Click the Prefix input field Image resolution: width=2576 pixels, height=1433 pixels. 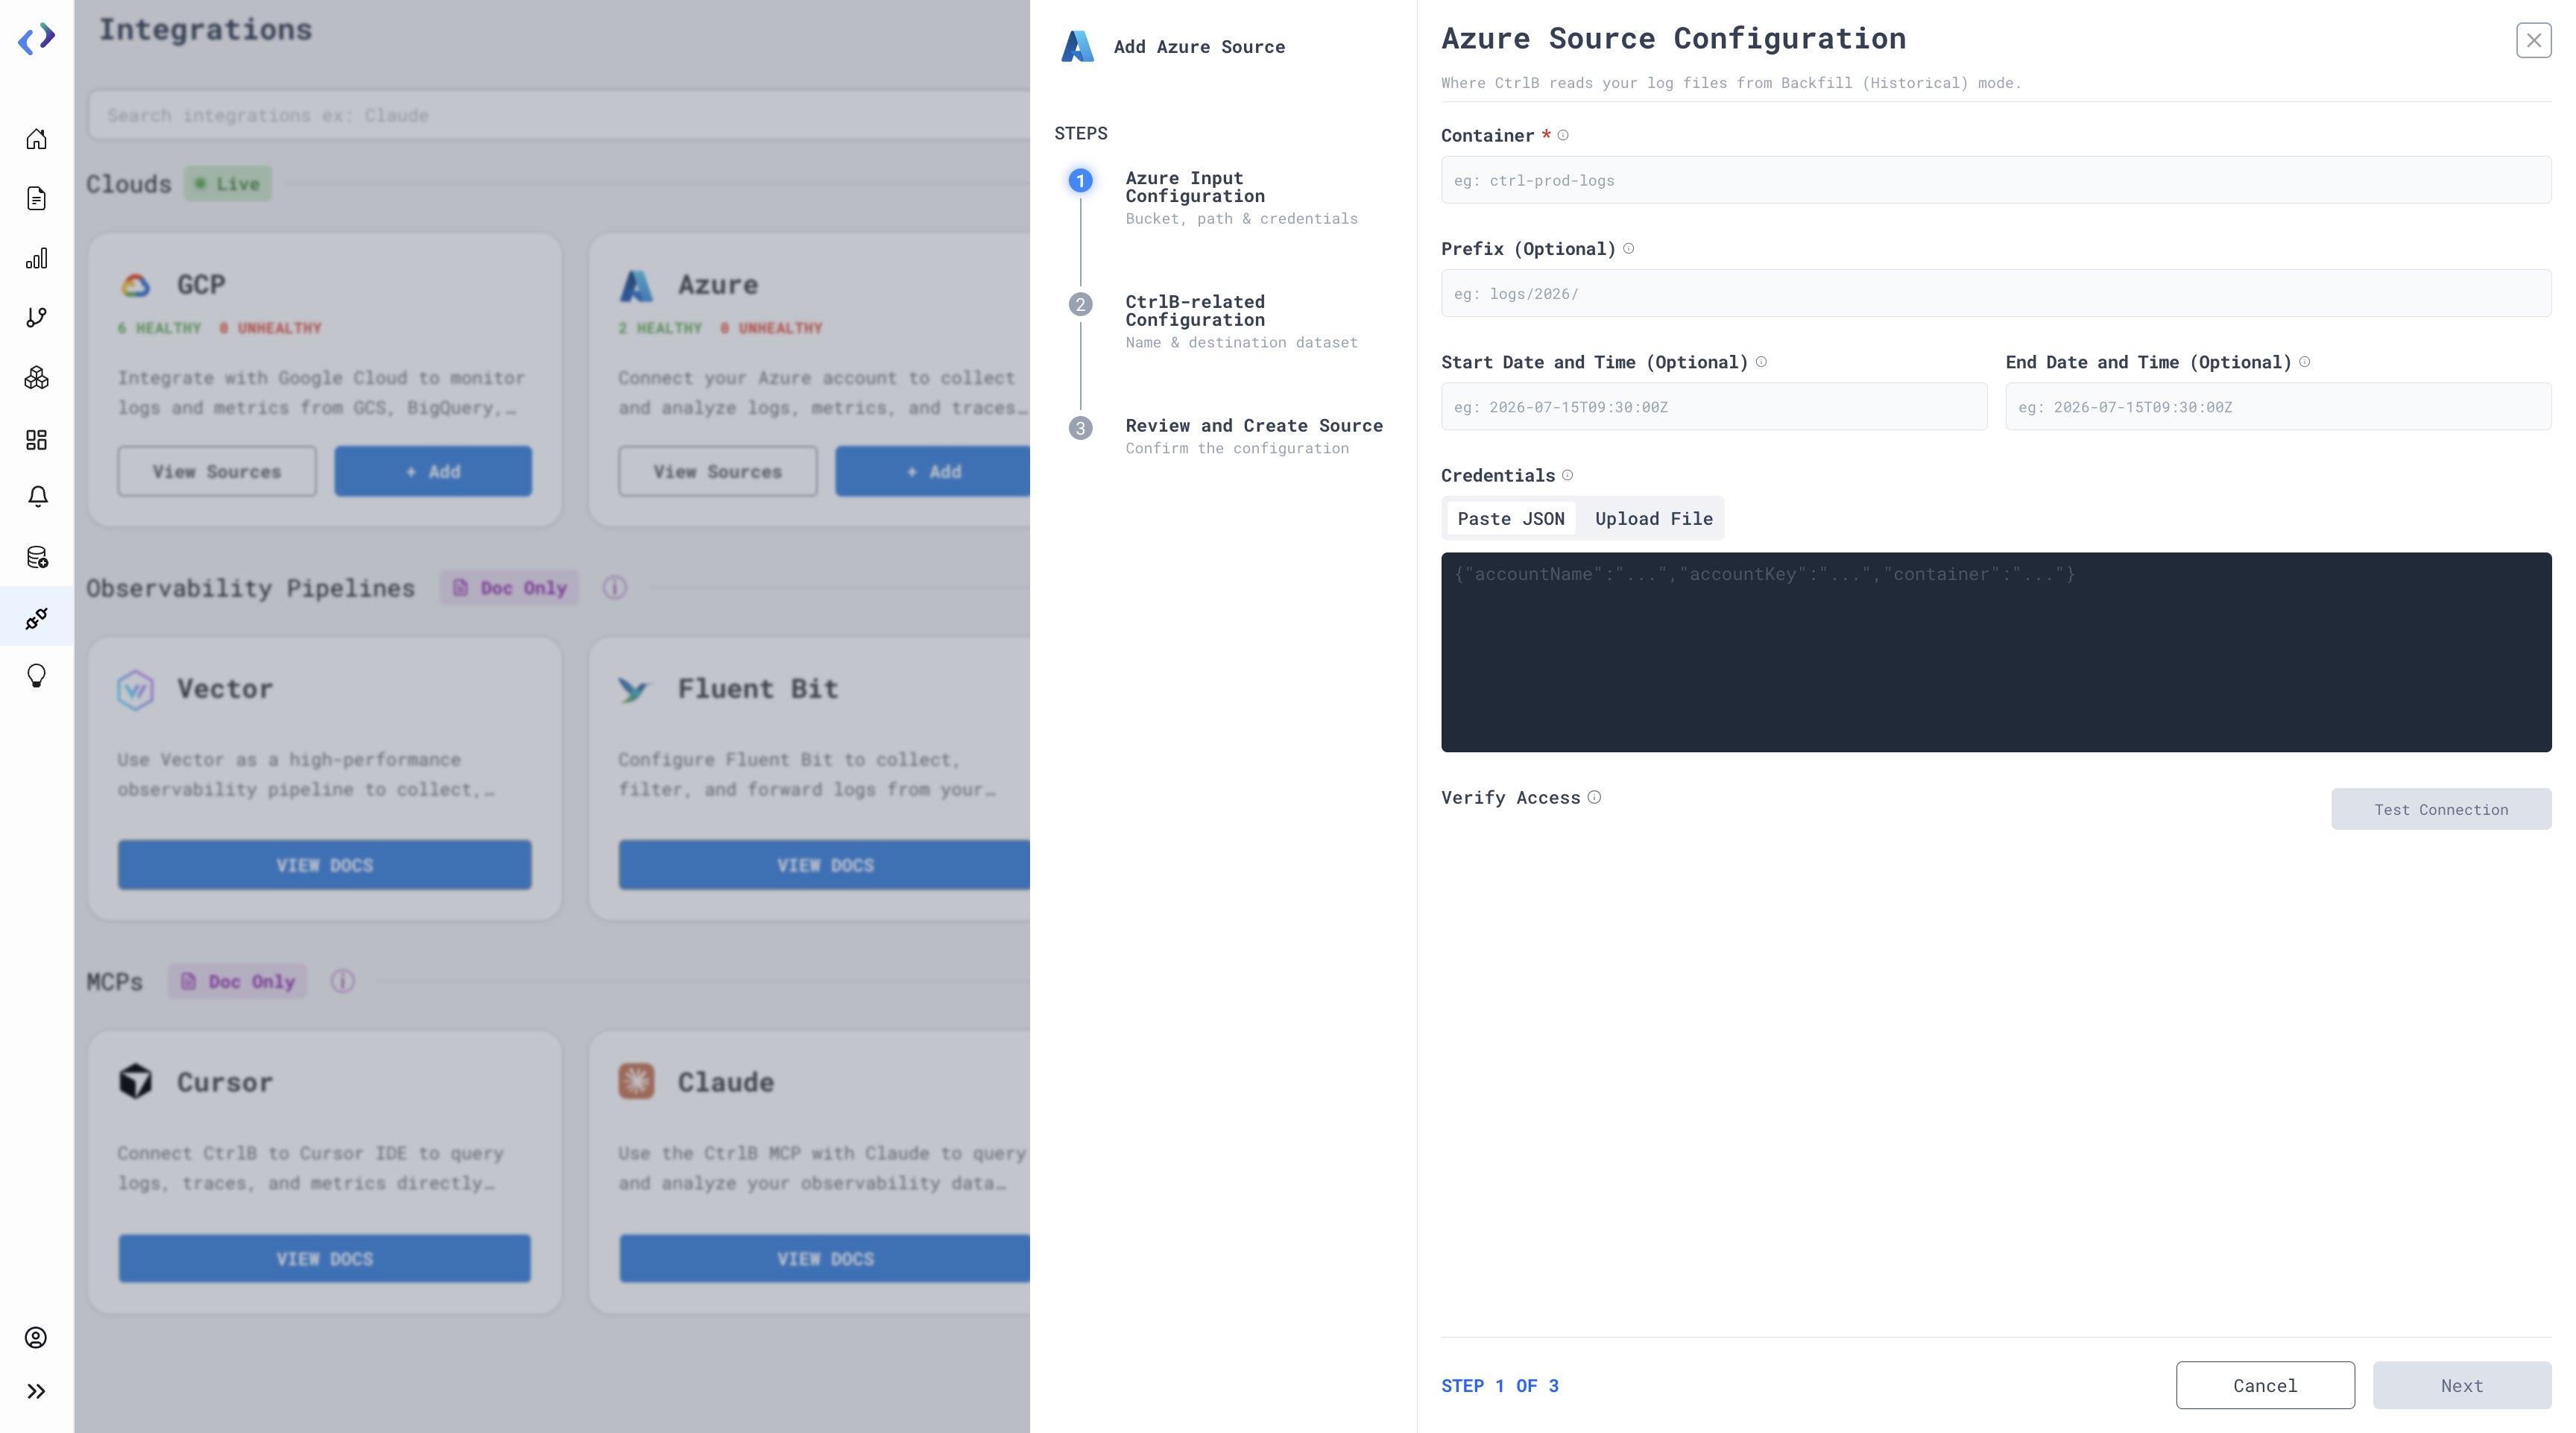(x=1996, y=293)
